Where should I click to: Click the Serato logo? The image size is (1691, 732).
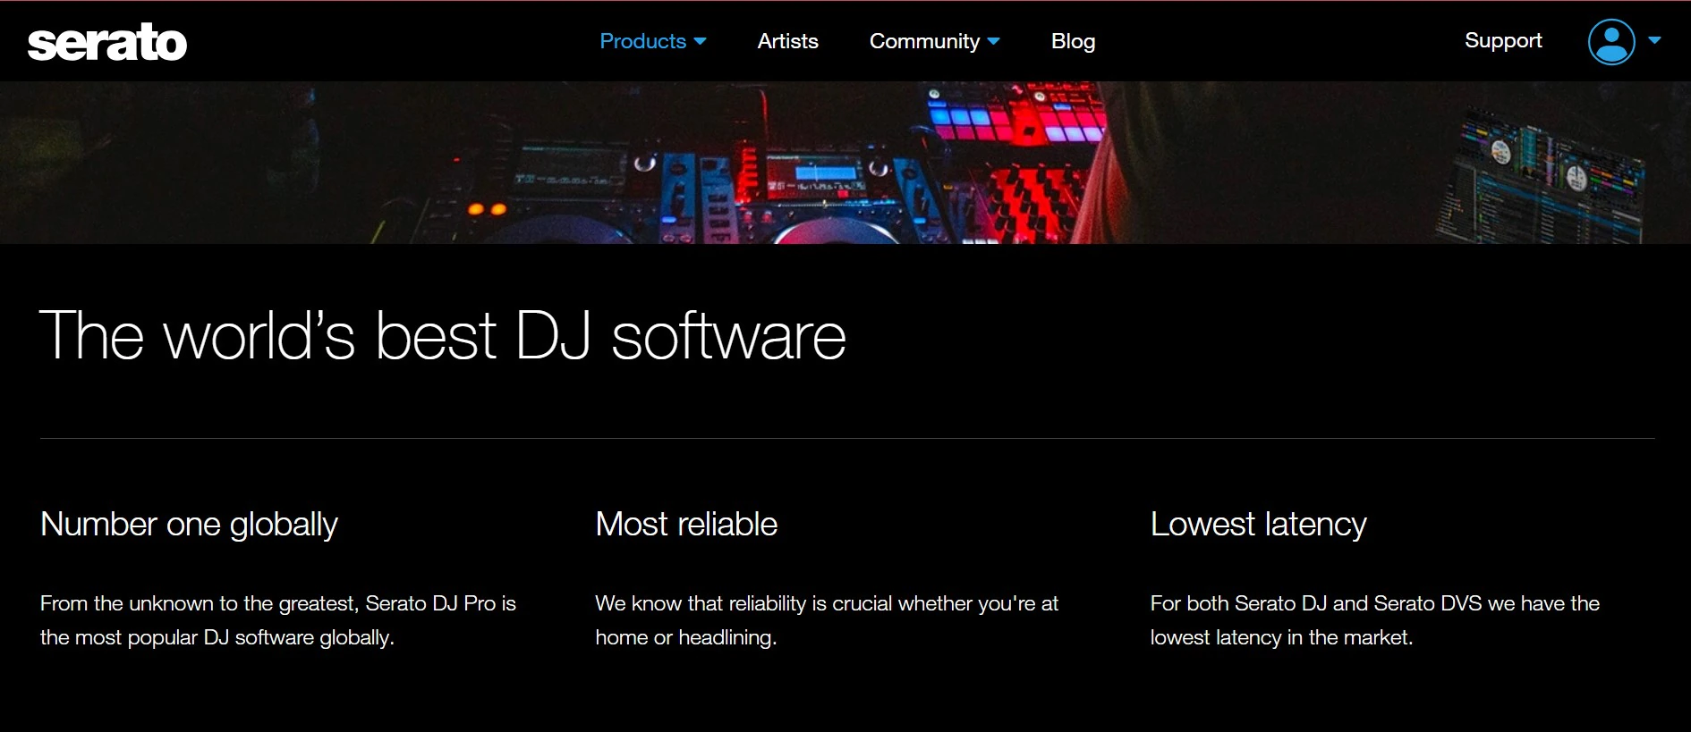click(107, 42)
